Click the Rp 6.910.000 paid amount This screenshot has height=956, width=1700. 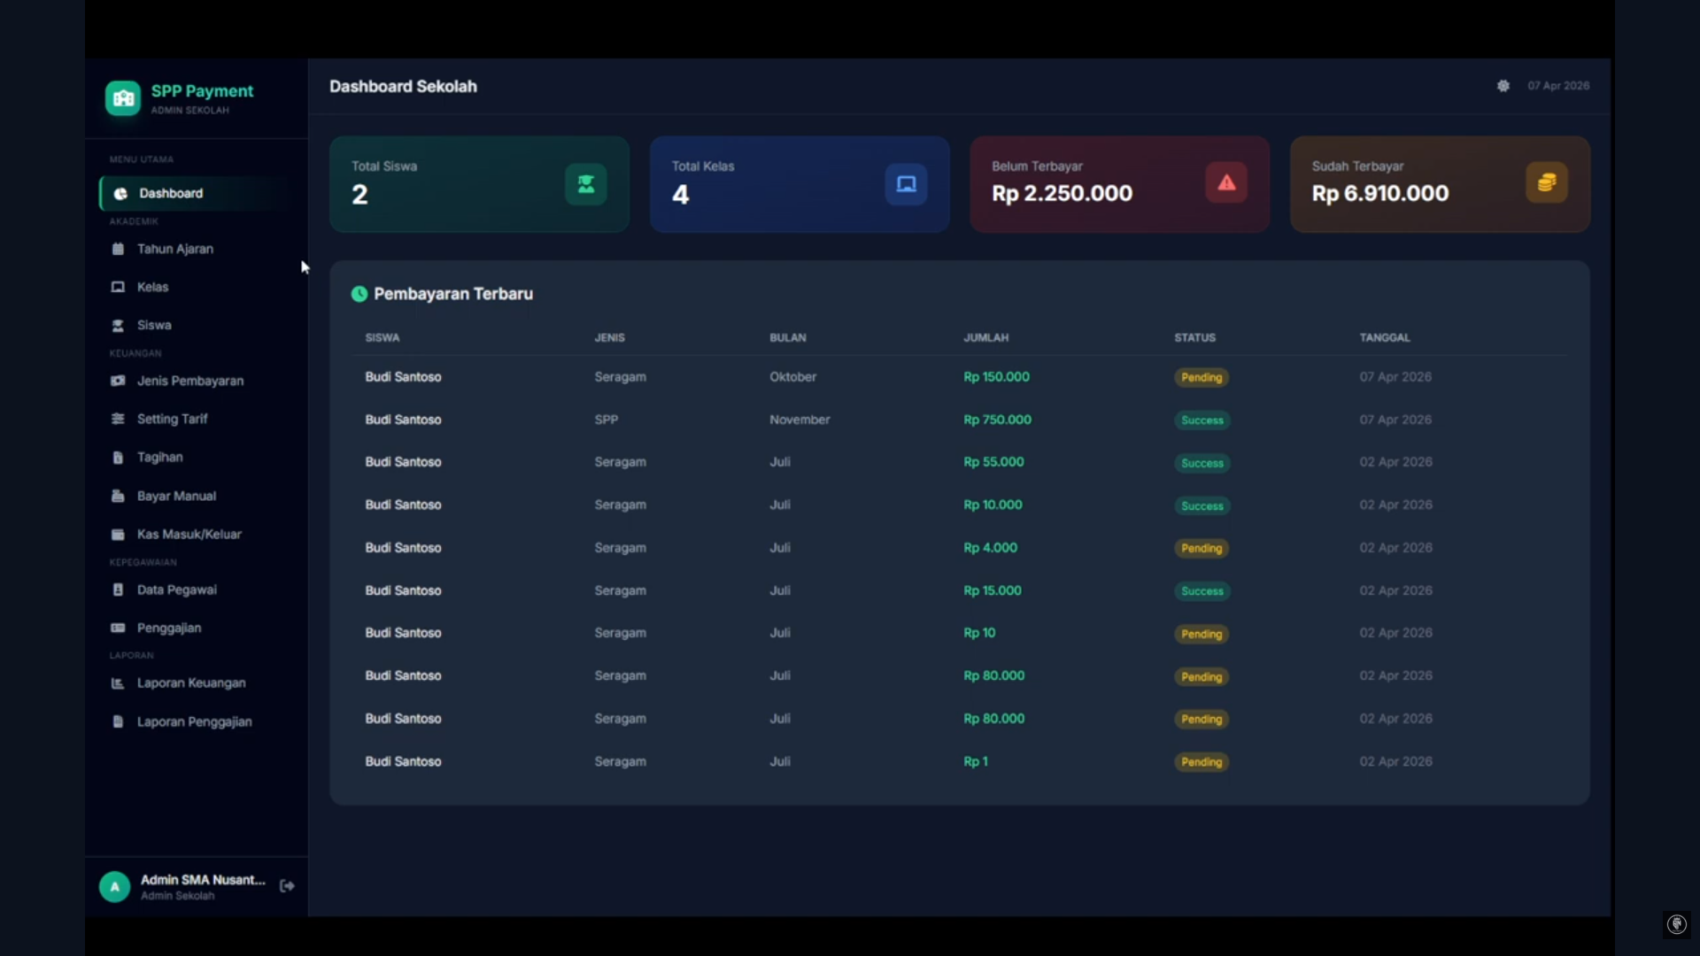coord(1380,193)
